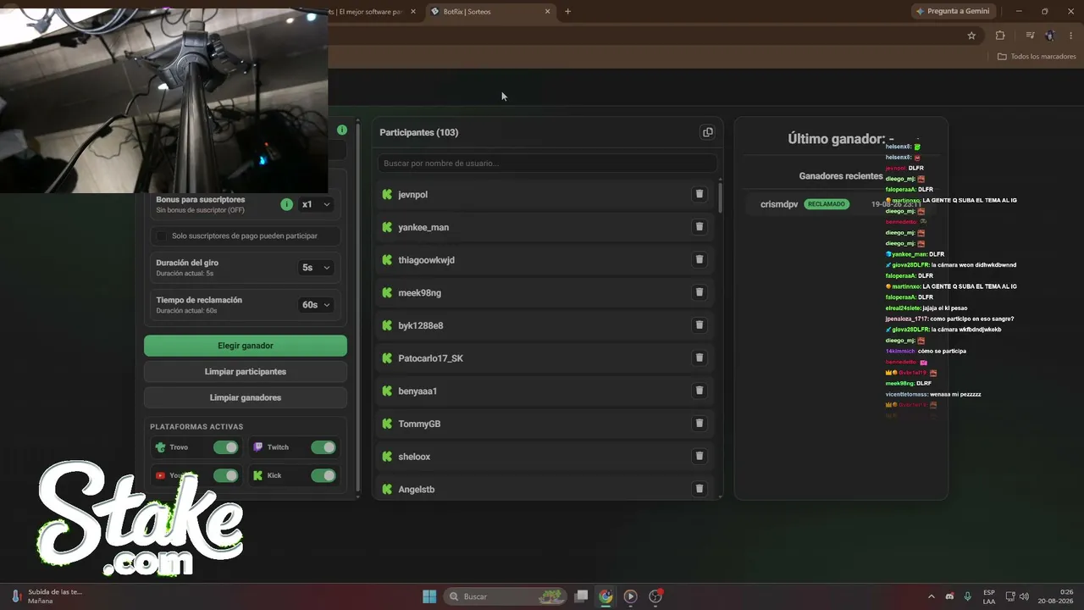Check paid subscribers only checkbox
Viewport: 1084px width, 610px height.
tap(162, 236)
